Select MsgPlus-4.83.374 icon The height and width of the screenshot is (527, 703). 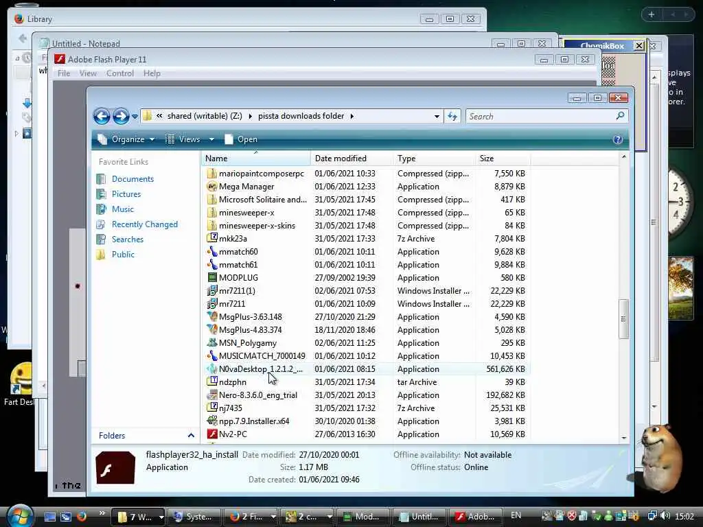[x=211, y=330]
